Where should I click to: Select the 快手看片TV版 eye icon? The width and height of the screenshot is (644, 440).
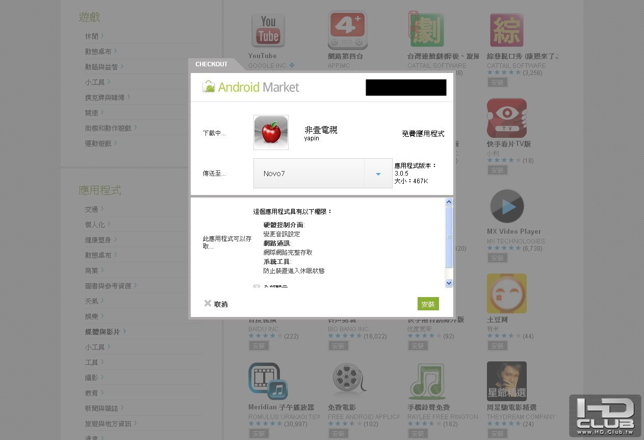click(507, 118)
